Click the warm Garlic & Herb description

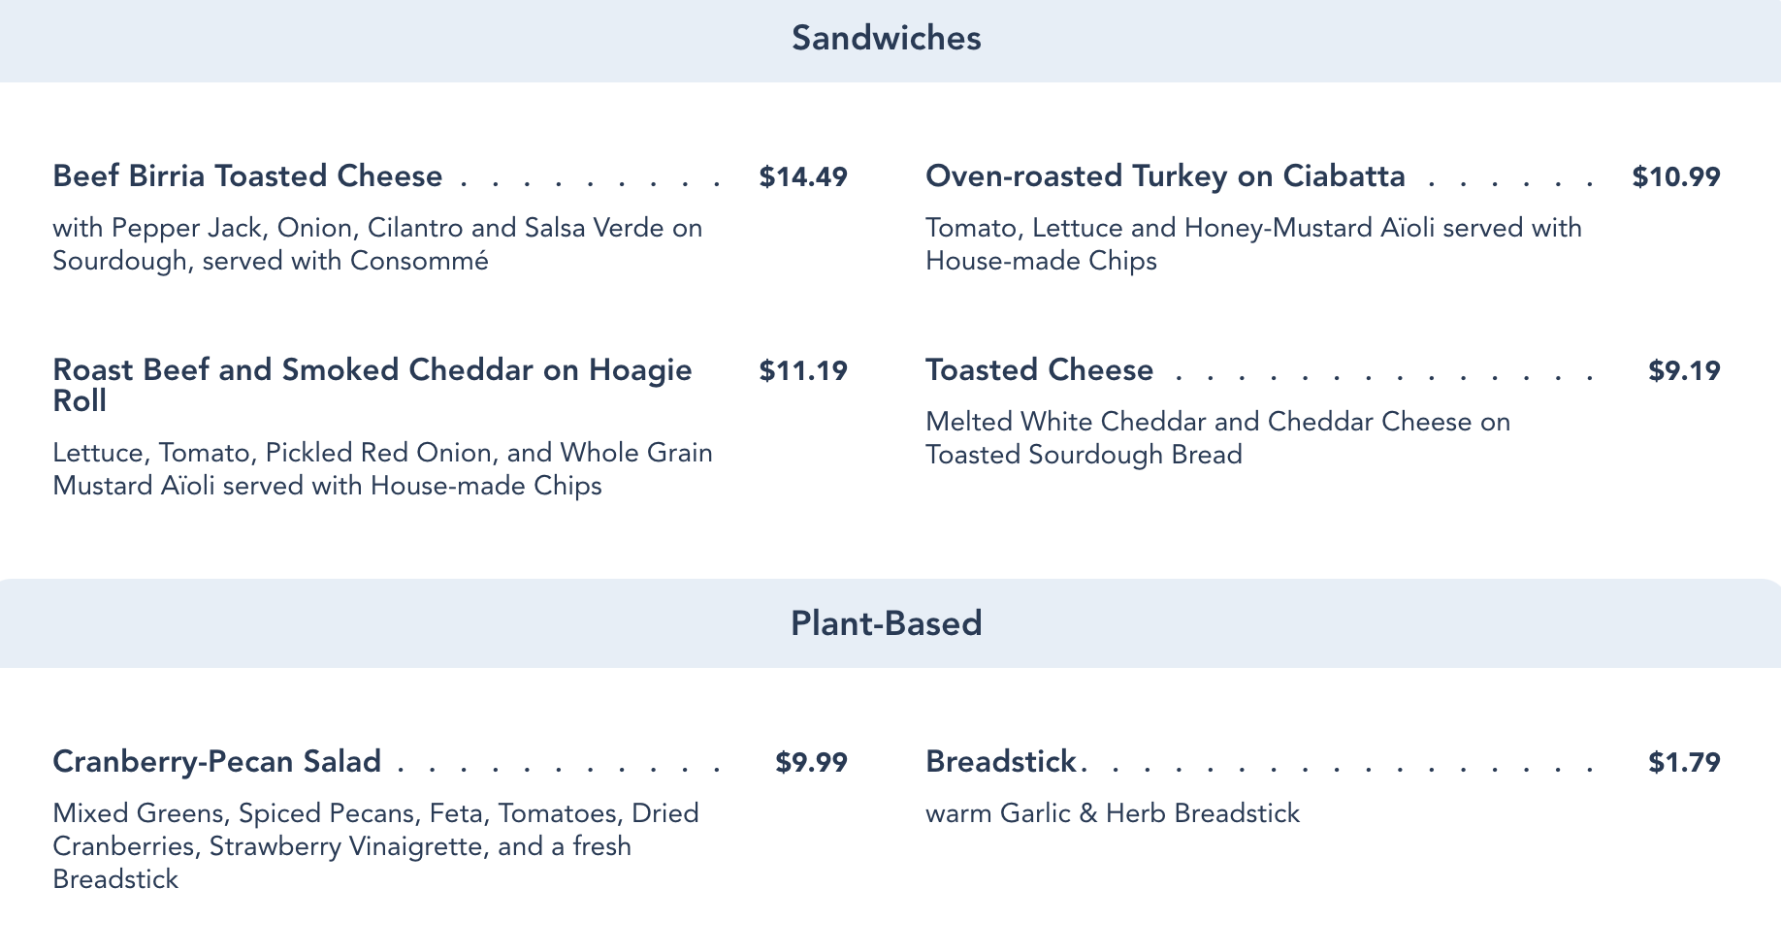[1113, 813]
